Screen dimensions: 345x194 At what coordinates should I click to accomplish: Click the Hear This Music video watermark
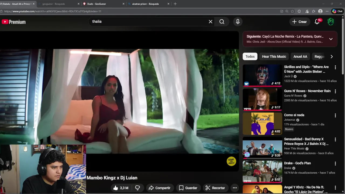coord(231,161)
